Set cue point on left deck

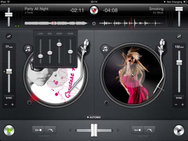coord(38,130)
